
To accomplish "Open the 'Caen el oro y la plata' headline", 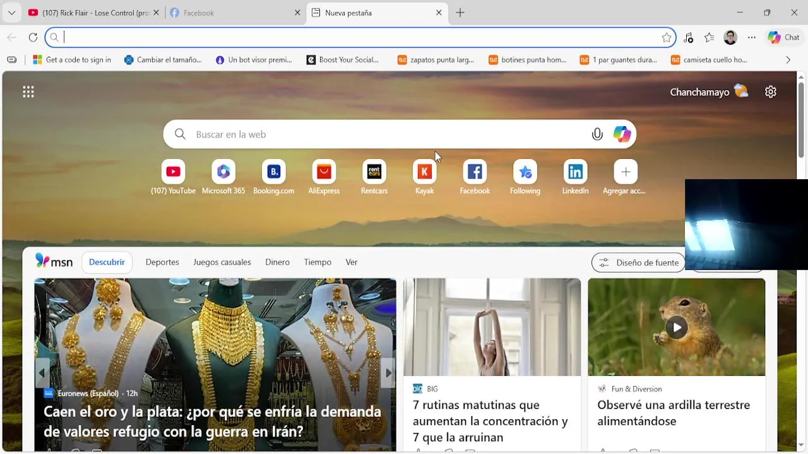I will [212, 421].
